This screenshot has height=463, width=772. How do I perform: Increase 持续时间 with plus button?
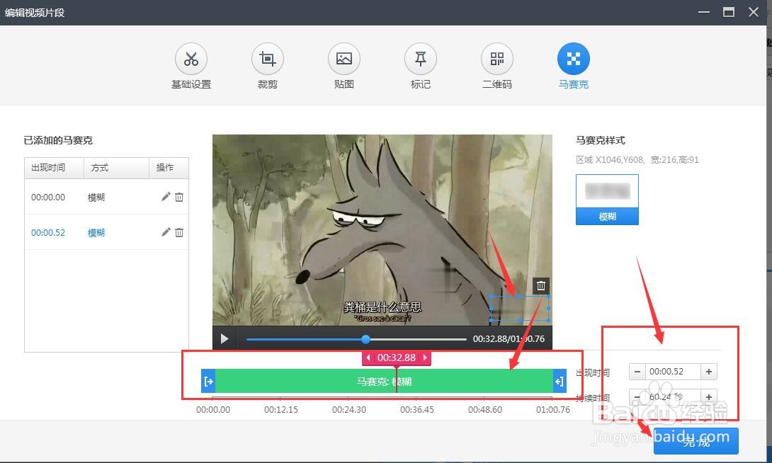[708, 396]
